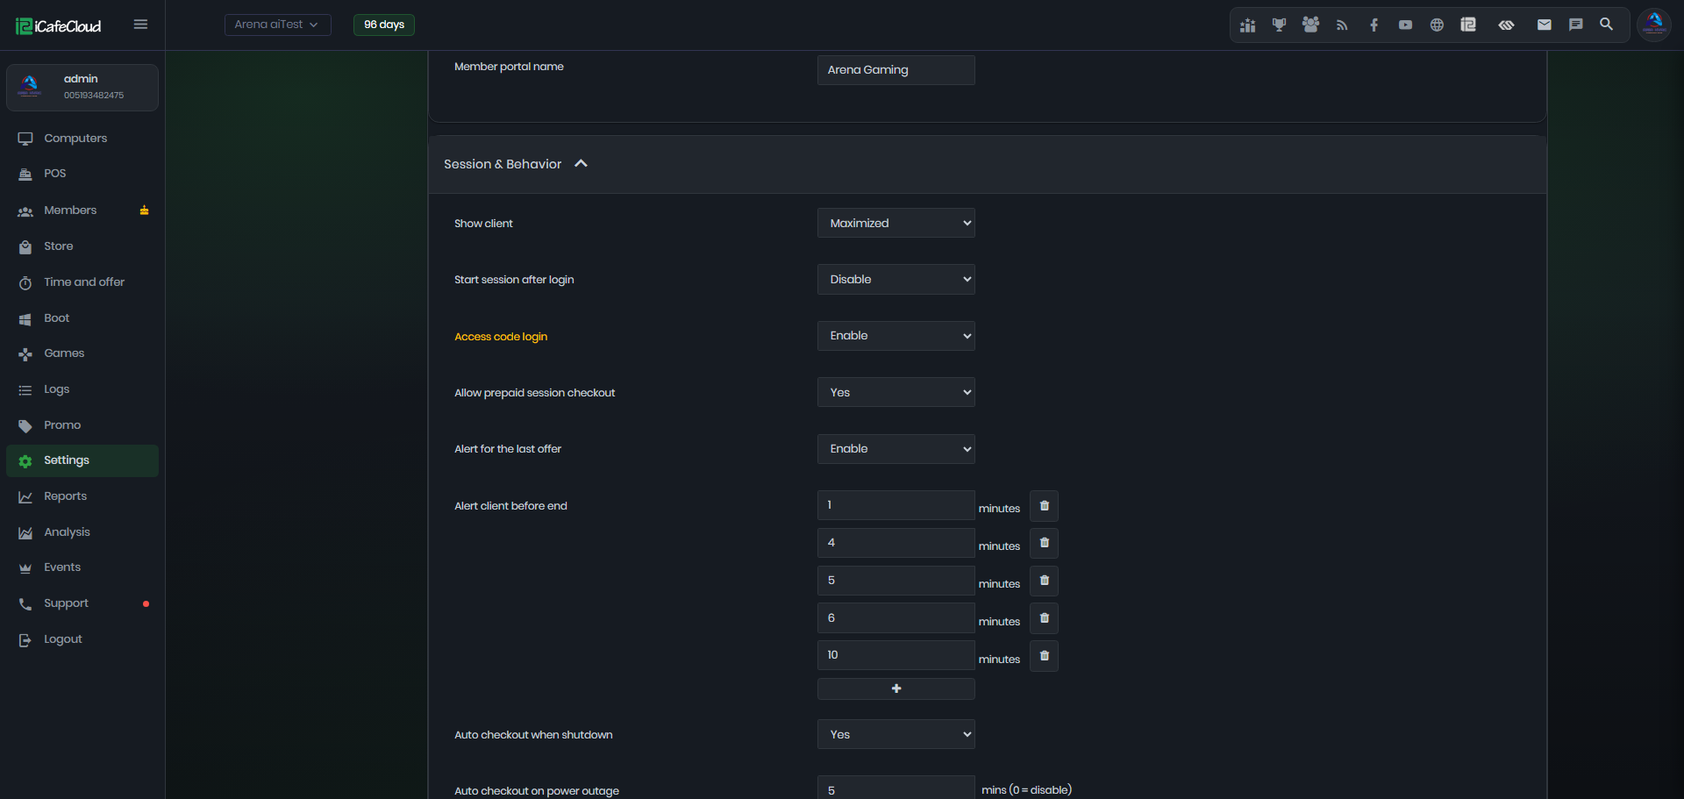The height and width of the screenshot is (799, 1684).
Task: Click the 96 days license badge
Action: [384, 25]
